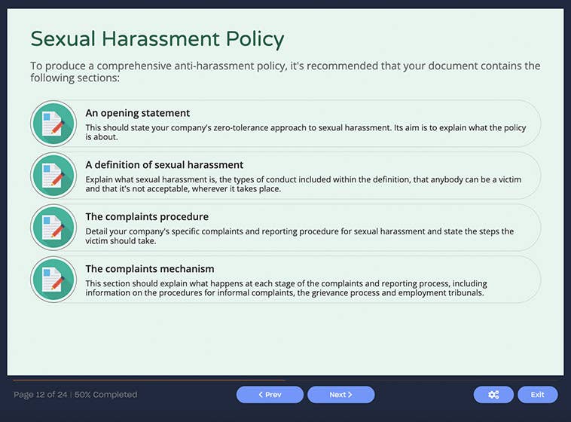This screenshot has height=422, width=571.
Task: Select the An opening statement heading
Action: (137, 113)
